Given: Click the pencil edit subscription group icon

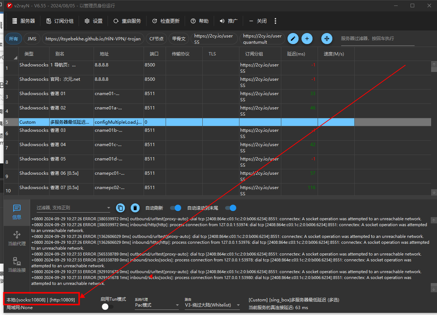Looking at the screenshot, I should [293, 39].
